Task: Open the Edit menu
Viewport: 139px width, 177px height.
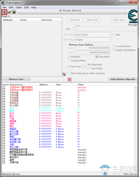Action: (11, 8)
